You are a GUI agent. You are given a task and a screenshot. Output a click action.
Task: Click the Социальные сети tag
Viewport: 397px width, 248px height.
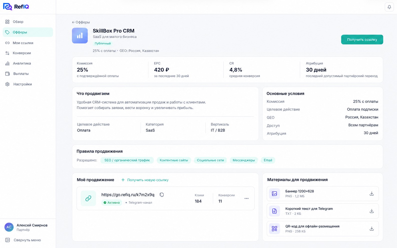point(210,160)
